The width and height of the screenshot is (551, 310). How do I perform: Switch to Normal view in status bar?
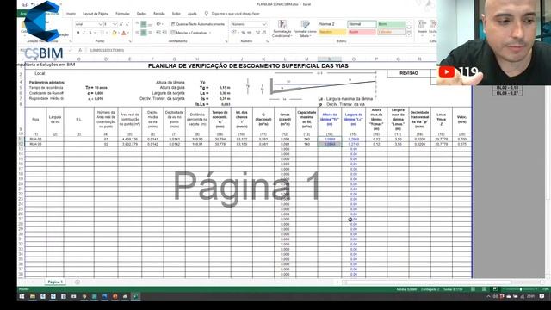(473, 289)
